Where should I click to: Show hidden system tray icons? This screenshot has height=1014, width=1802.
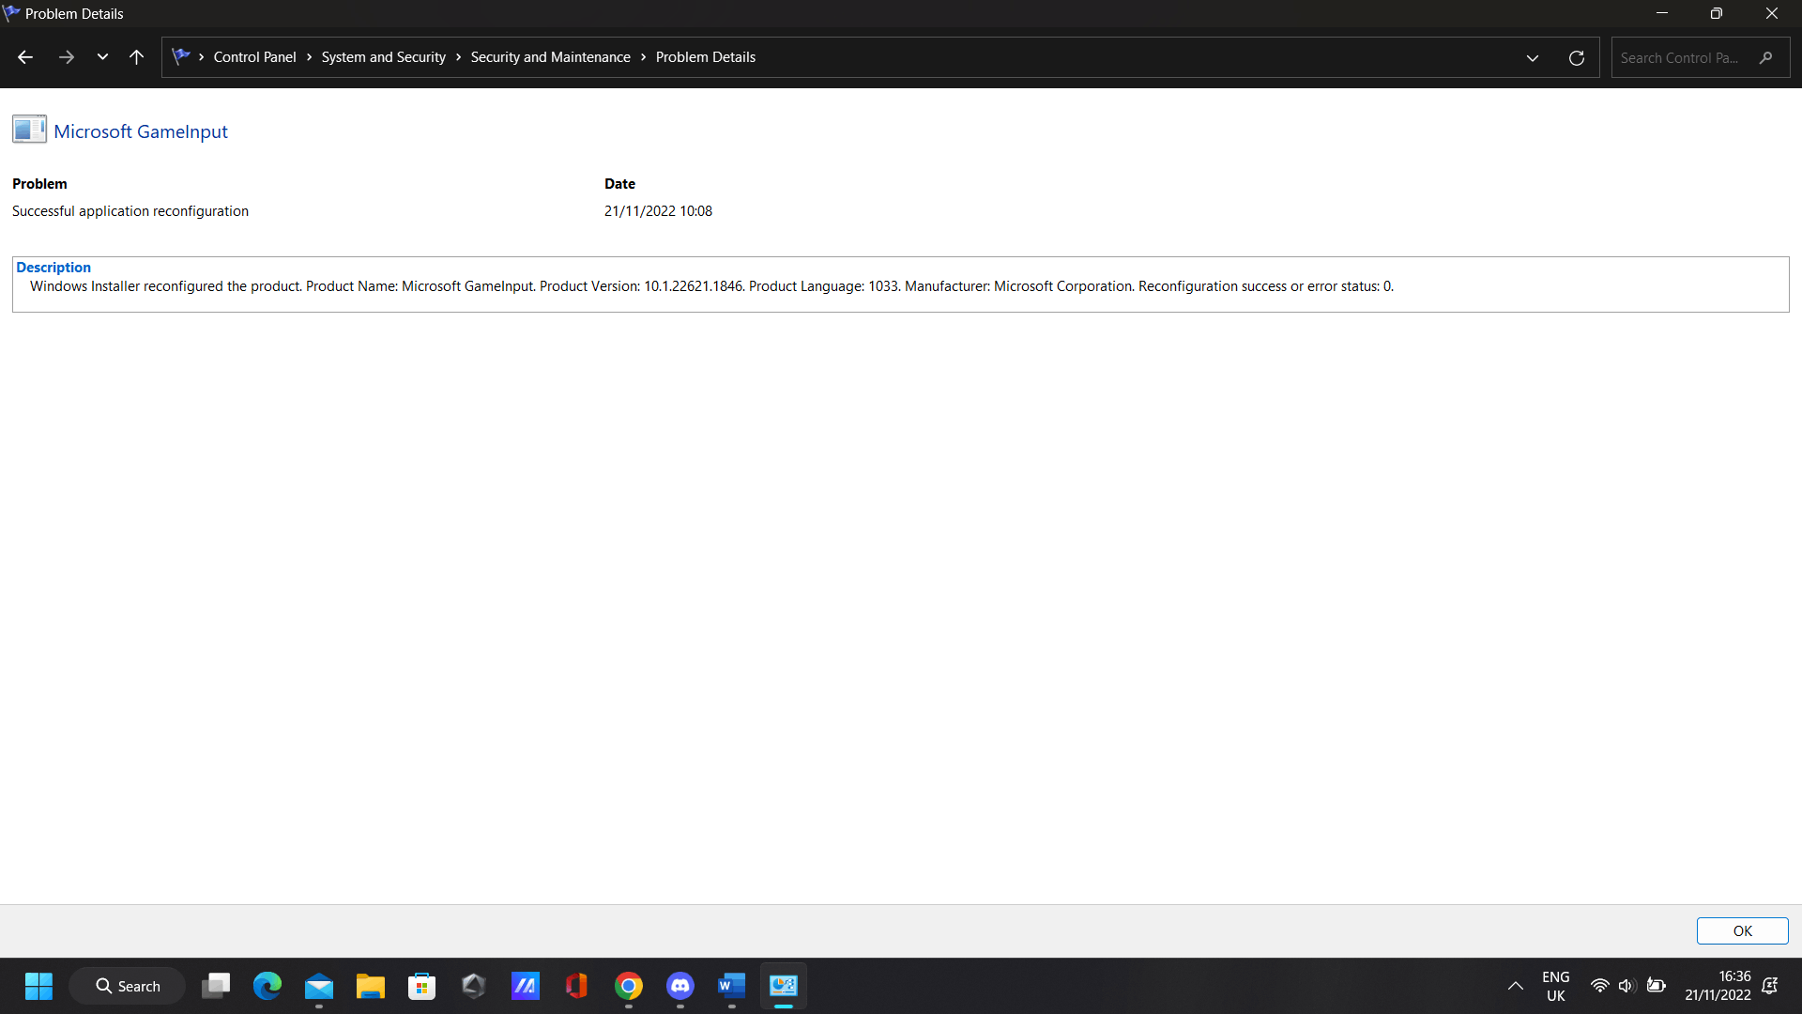coord(1515,986)
